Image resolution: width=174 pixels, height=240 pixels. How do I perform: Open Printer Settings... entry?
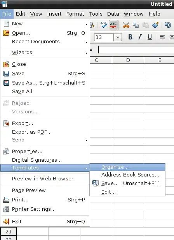tap(45, 209)
